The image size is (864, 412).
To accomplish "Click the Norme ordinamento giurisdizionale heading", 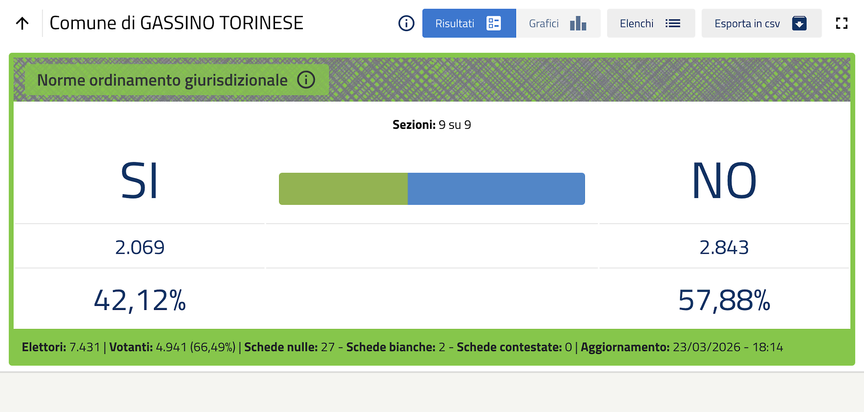I will click(162, 80).
